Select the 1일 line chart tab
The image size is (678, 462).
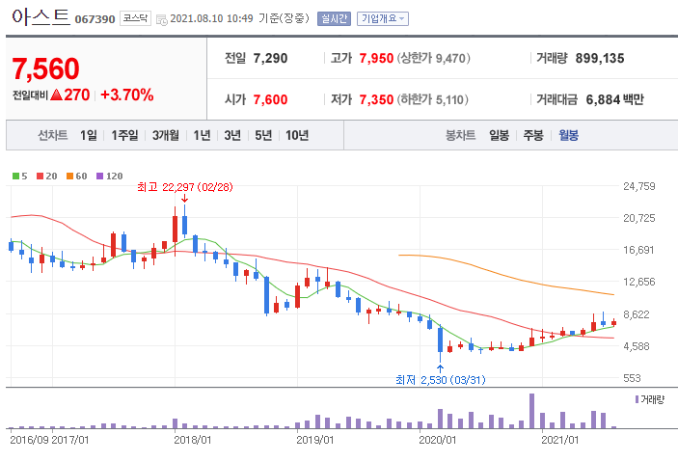click(x=89, y=135)
